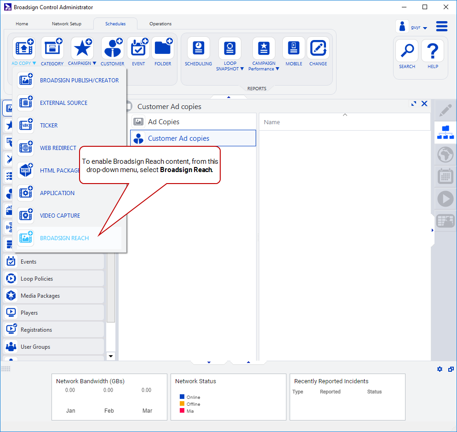The width and height of the screenshot is (457, 432).
Task: Click the grid layout view icon
Action: tap(446, 221)
